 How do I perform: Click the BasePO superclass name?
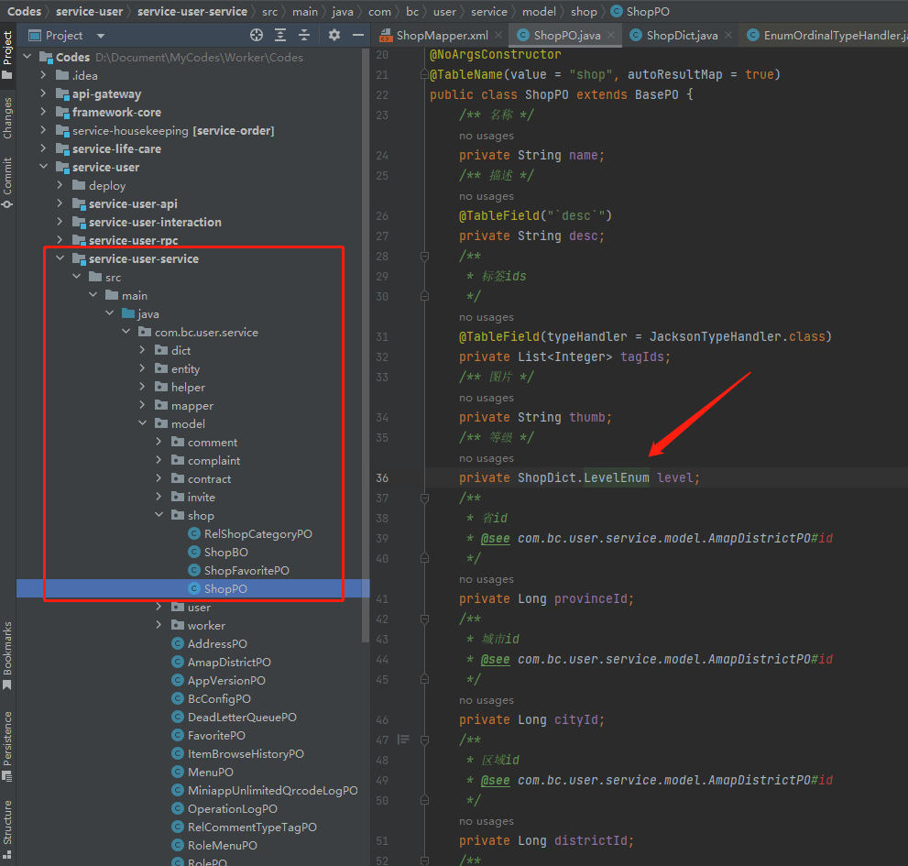click(x=657, y=95)
